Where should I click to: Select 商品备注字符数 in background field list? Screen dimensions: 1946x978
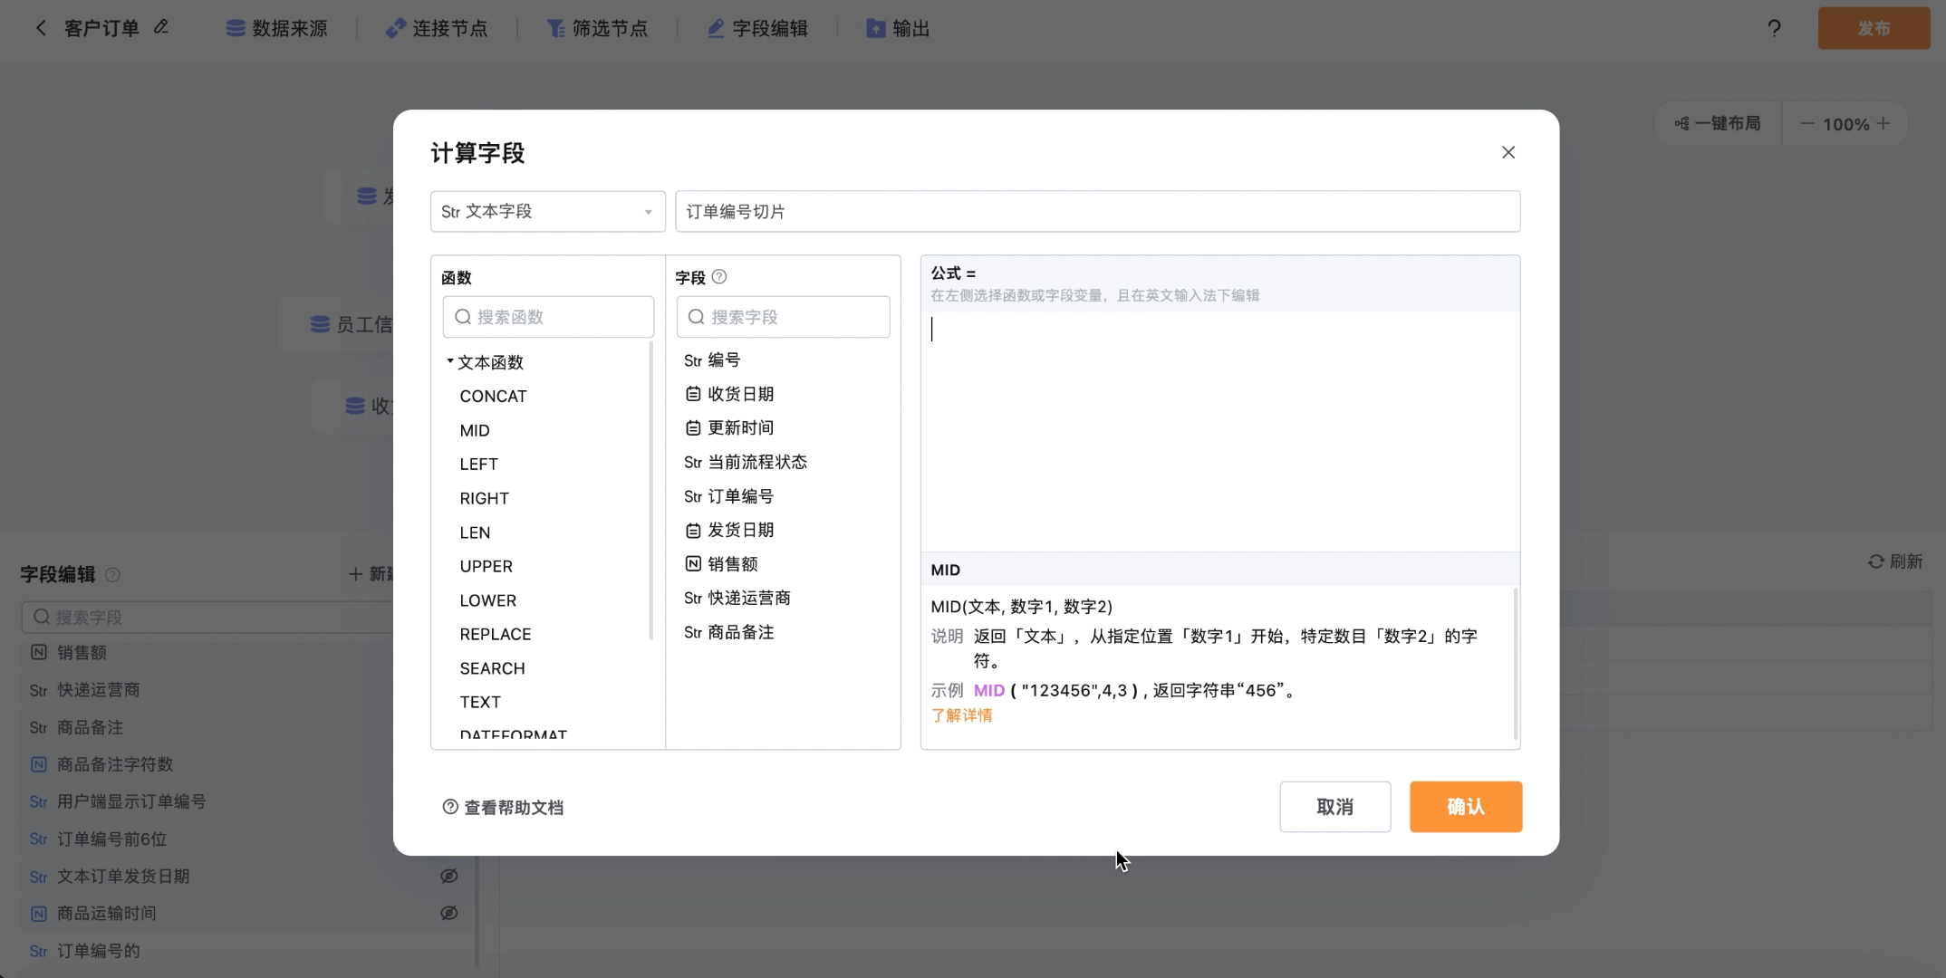[x=115, y=764]
